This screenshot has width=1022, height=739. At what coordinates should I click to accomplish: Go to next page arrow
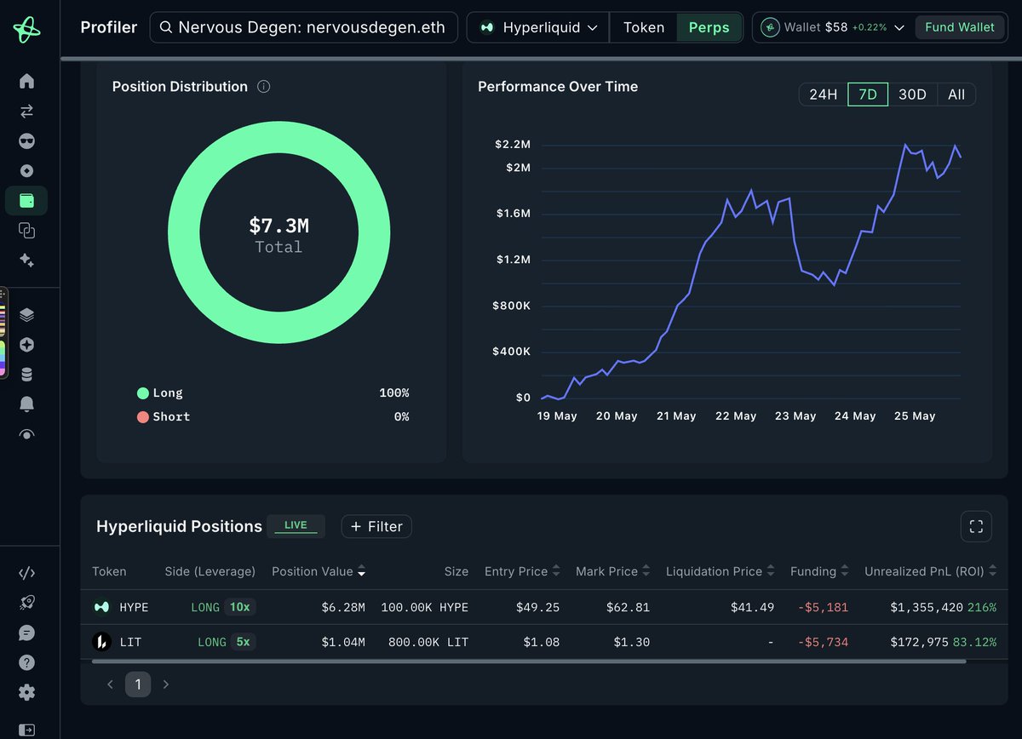(x=166, y=684)
